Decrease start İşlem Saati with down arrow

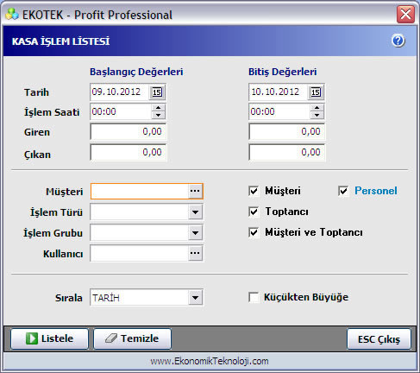(158, 115)
